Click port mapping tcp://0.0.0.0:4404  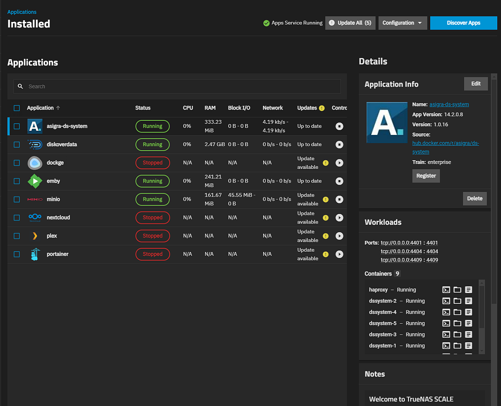click(x=409, y=252)
